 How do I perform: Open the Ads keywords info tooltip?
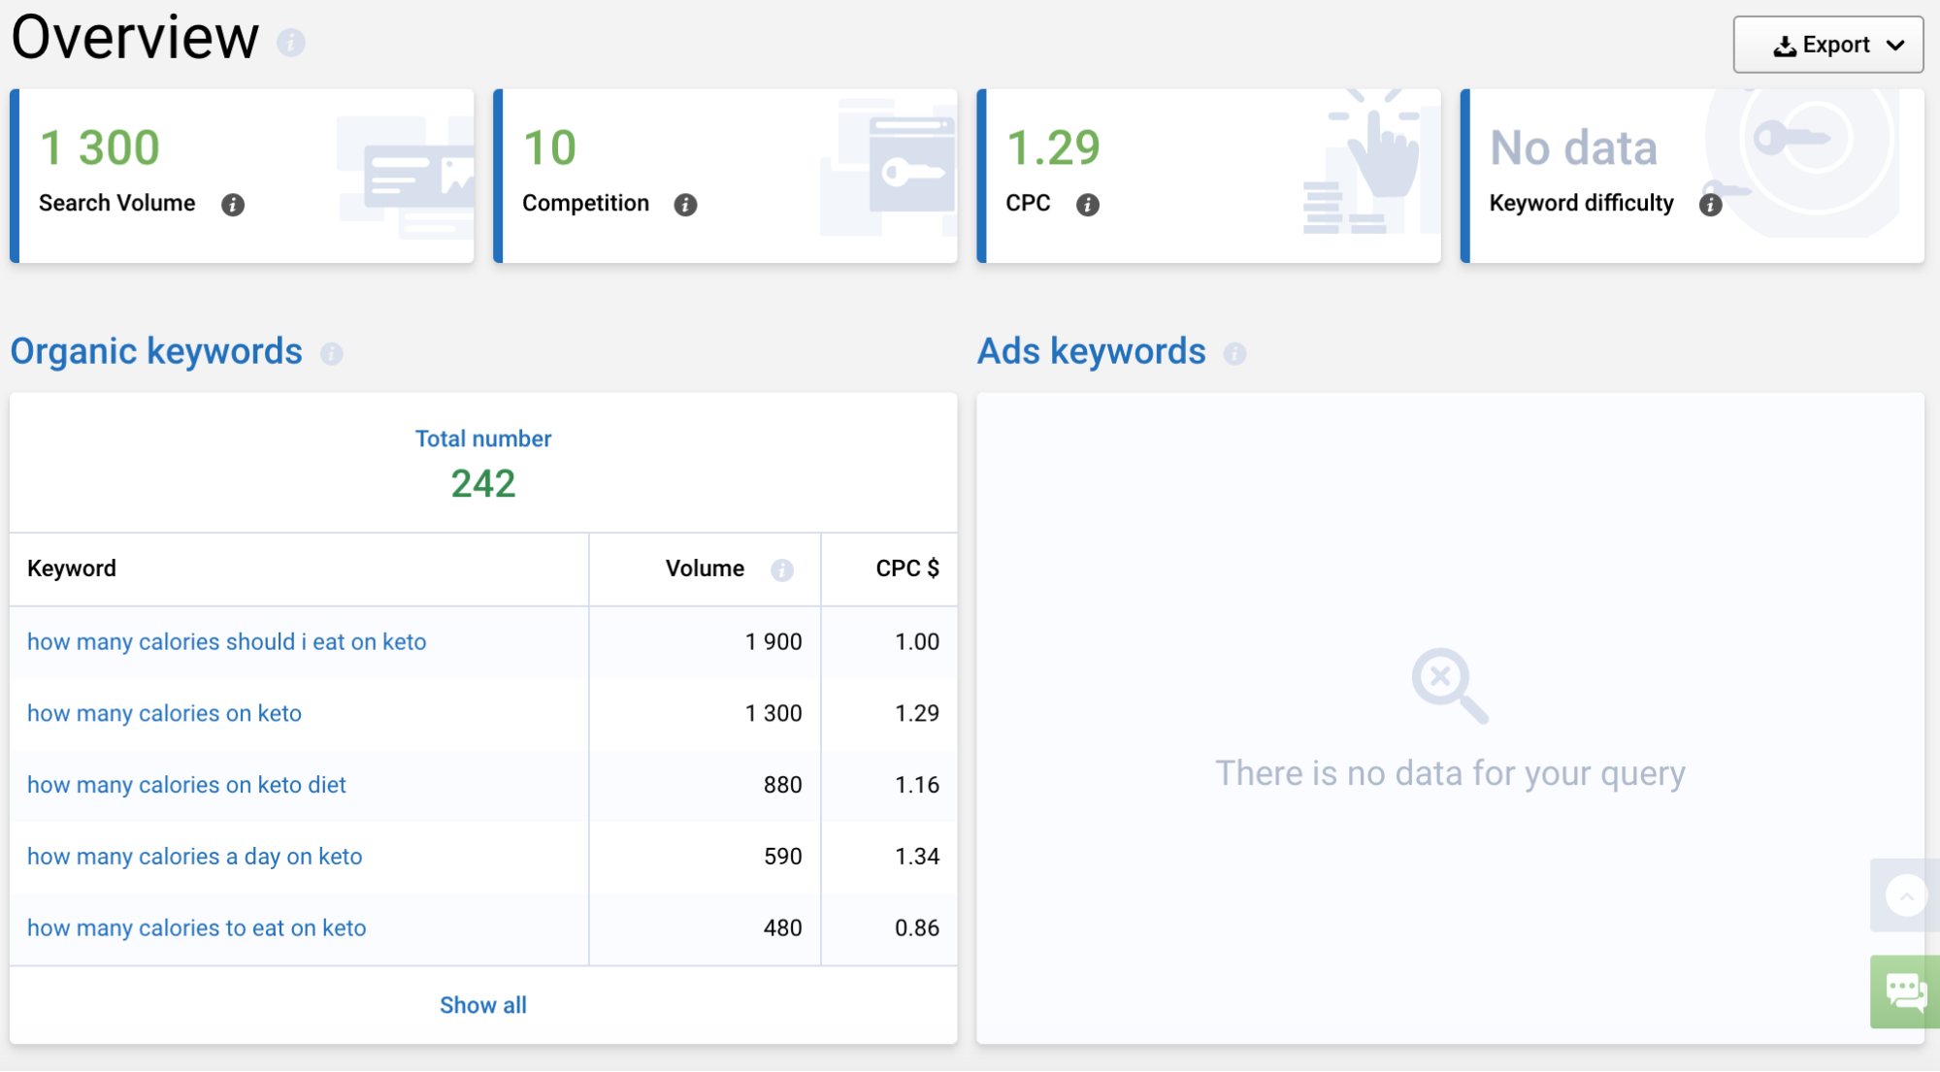[1235, 353]
